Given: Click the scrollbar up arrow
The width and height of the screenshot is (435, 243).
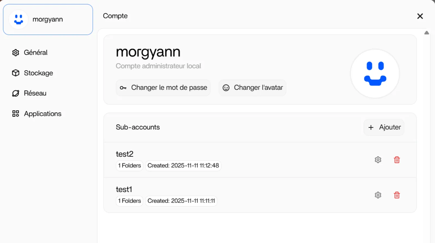Looking at the screenshot, I should click(x=427, y=33).
